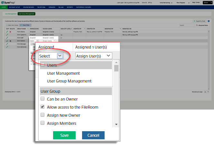This screenshot has width=214, height=149.
Task: Click the red delete X for Firm Interns
Action: (x=10, y=32)
